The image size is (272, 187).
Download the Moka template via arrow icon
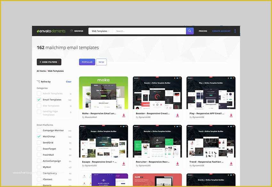click(124, 116)
